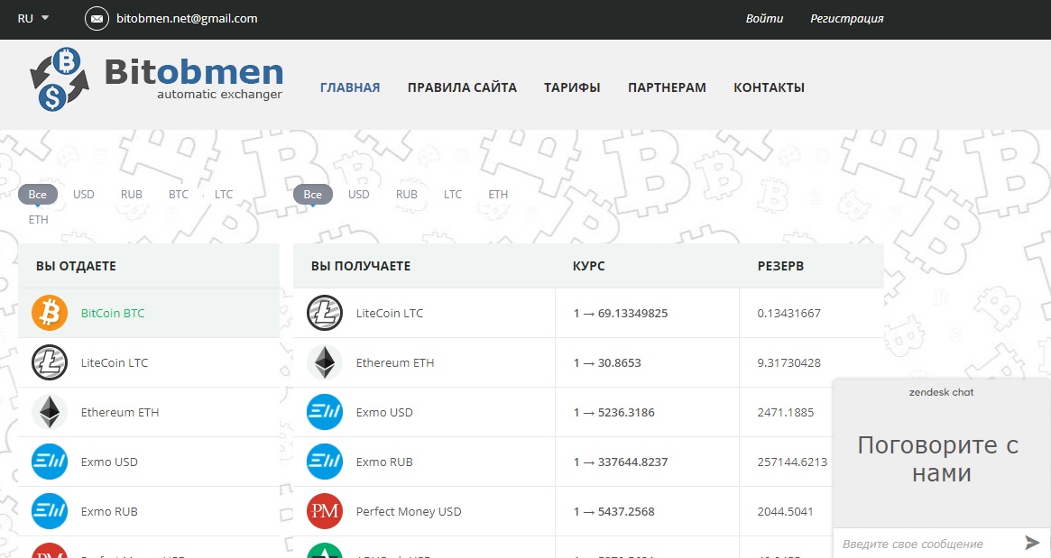The height and width of the screenshot is (558, 1051).
Task: Click the Exmo RUB icon in give list
Action: 50,511
